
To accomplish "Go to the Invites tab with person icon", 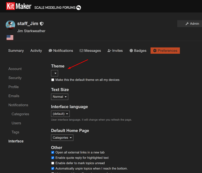I will click(115, 51).
